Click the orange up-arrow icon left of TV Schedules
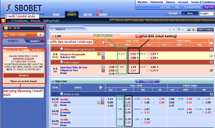 point(3,21)
